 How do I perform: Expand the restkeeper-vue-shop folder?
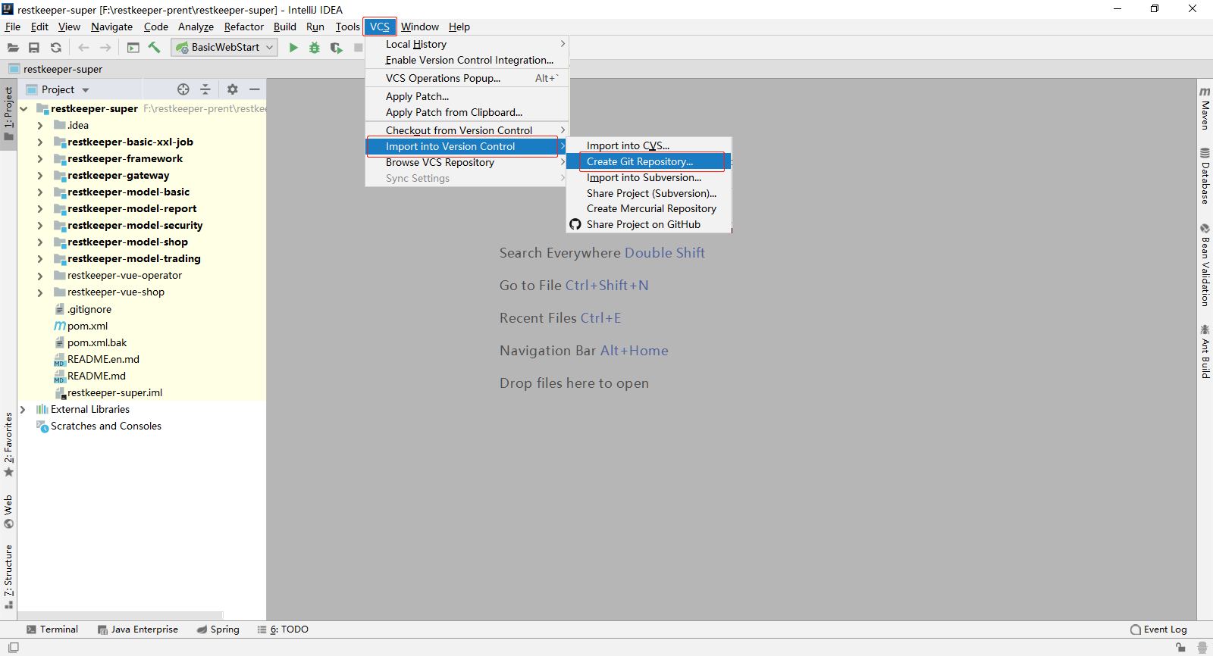40,292
